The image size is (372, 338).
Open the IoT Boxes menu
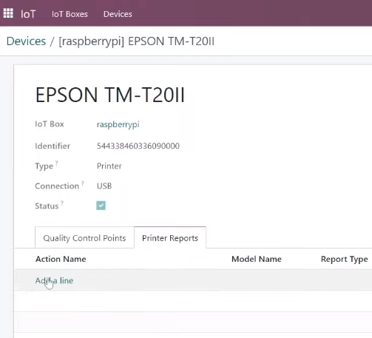(x=70, y=14)
